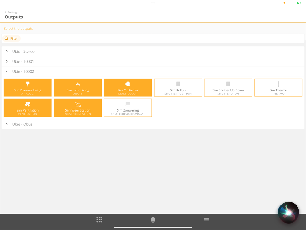This screenshot has height=230, width=306.
Task: Click the 'Ubie - 10002' group label
Action: (23, 71)
